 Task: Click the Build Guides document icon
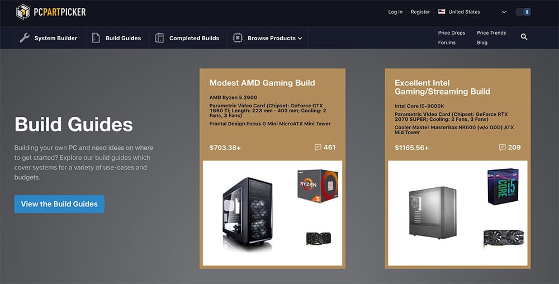pos(96,38)
